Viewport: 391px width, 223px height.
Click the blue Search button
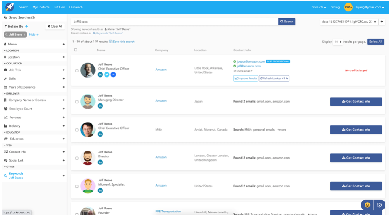[x=287, y=22]
